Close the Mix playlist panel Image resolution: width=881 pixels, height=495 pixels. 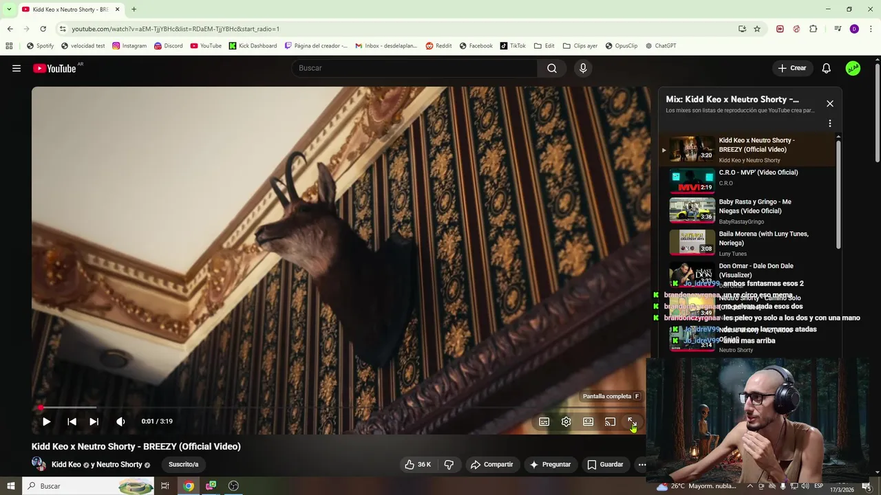point(830,104)
